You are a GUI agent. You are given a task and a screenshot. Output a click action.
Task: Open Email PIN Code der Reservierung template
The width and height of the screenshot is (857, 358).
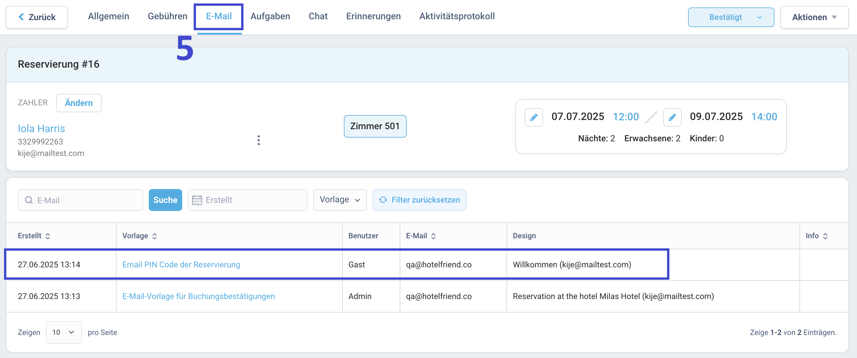click(x=181, y=264)
